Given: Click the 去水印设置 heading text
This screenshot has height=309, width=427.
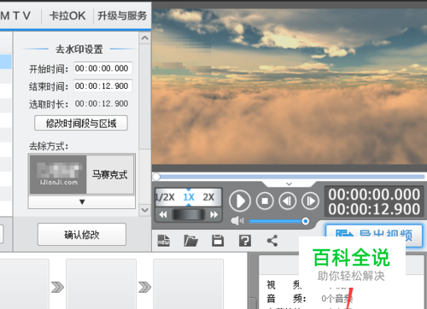Looking at the screenshot, I should [x=79, y=50].
